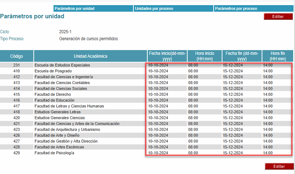Click code 423 for Arquitectura y Urbanismo

pyautogui.click(x=16, y=129)
